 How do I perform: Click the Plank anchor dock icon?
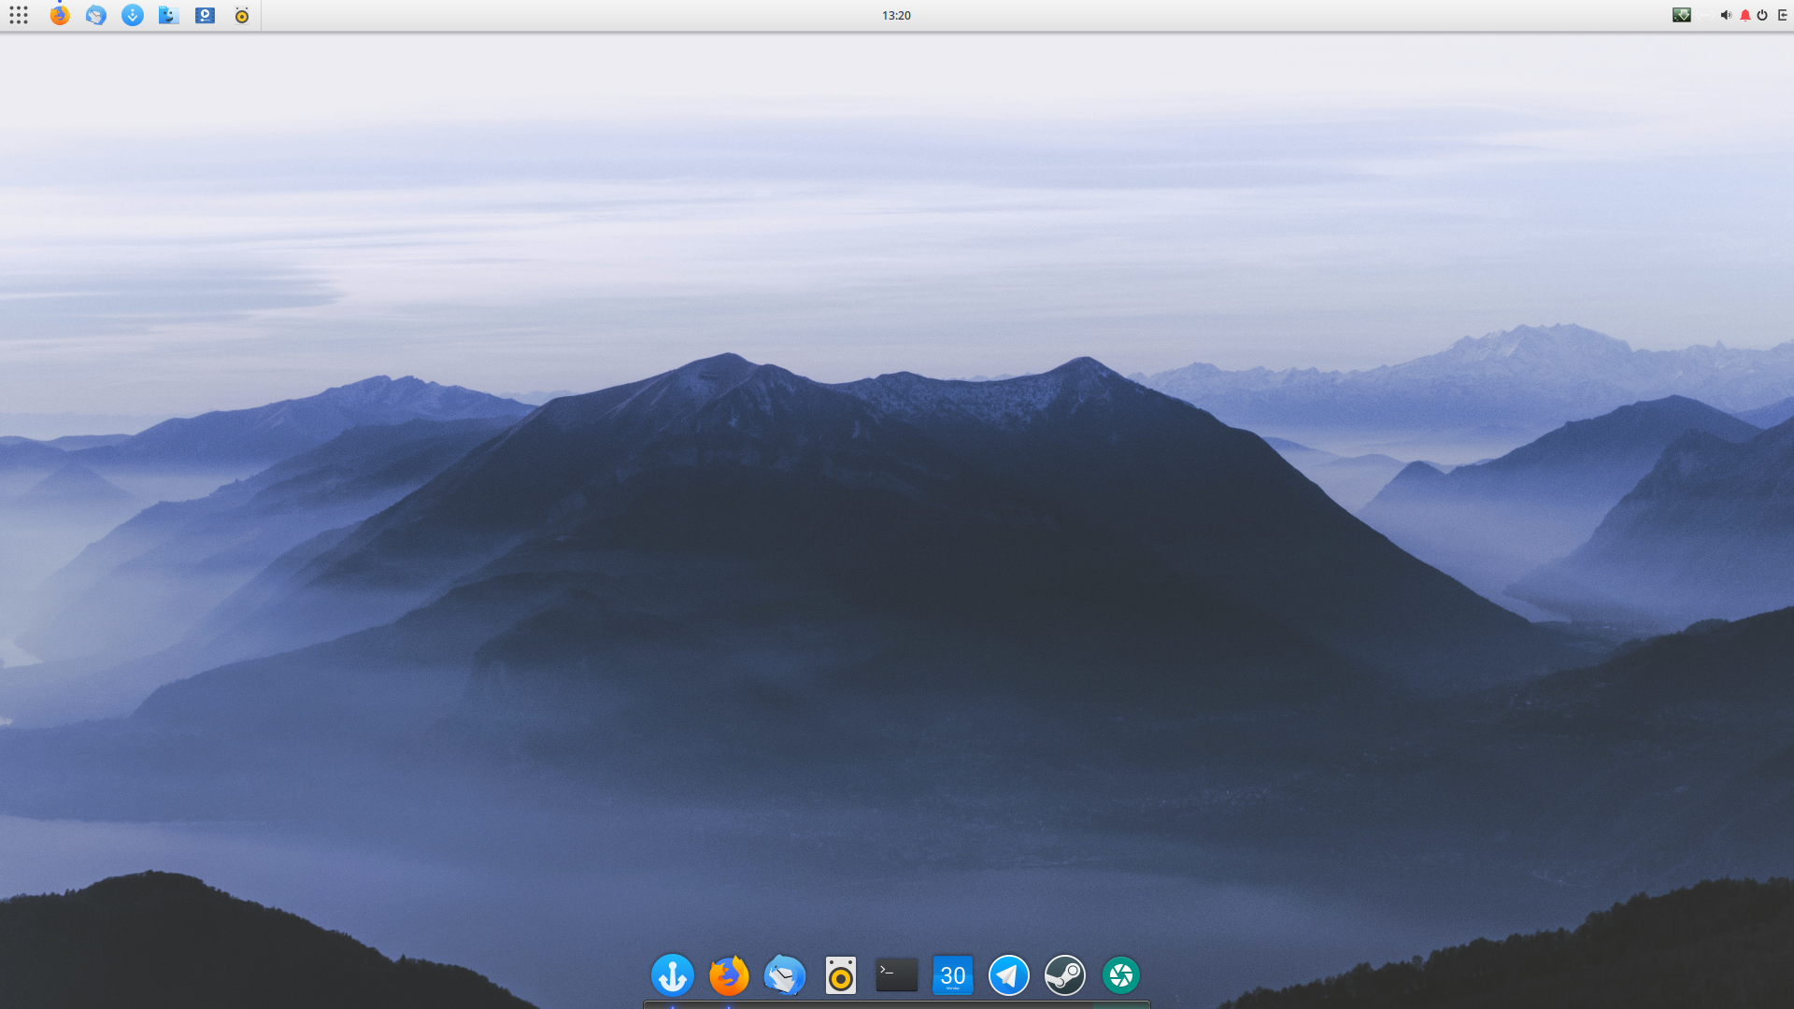coord(673,975)
